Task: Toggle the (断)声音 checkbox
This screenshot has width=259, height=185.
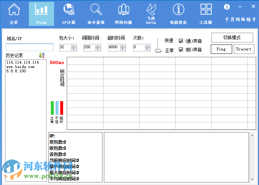Action: (x=181, y=49)
